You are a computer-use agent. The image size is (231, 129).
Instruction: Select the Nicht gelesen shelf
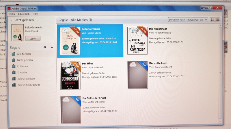[25, 60]
